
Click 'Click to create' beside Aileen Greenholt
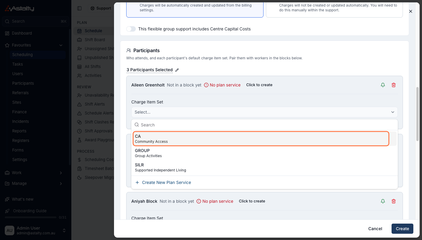[x=259, y=85]
